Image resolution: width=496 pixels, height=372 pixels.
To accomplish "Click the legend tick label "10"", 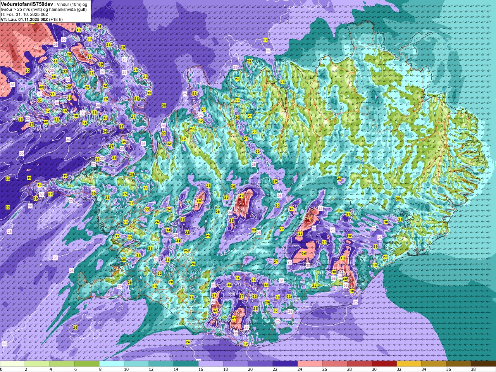I will pyautogui.click(x=126, y=369).
